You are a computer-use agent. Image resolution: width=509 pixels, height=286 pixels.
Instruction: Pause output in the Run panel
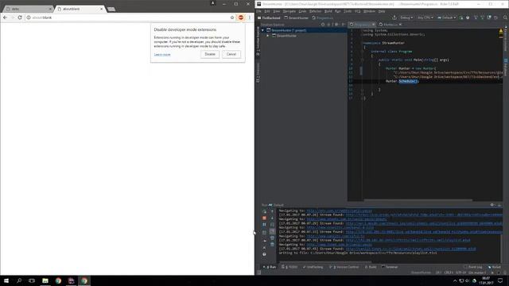pos(264,224)
